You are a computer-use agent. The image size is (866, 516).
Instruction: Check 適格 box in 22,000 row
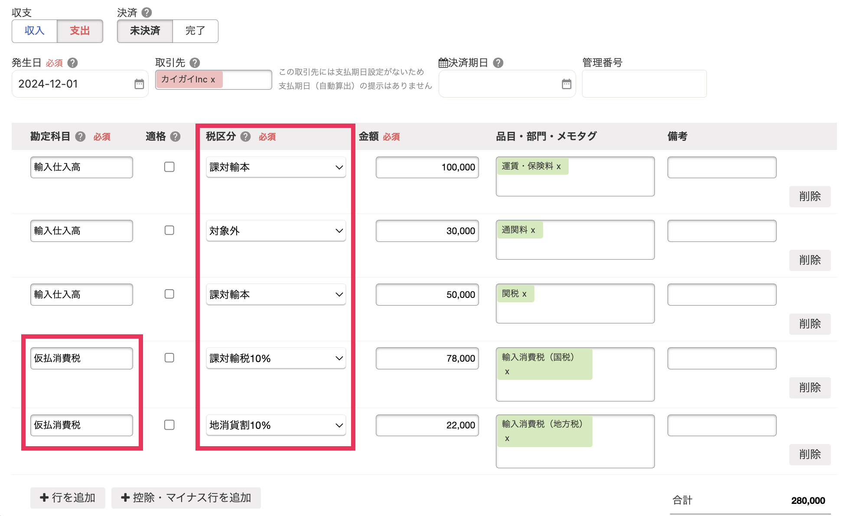point(169,425)
